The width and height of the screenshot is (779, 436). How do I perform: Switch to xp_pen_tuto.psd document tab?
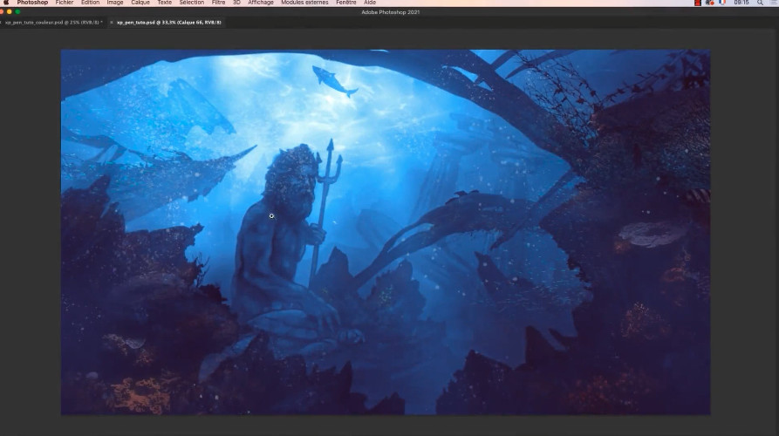click(169, 23)
